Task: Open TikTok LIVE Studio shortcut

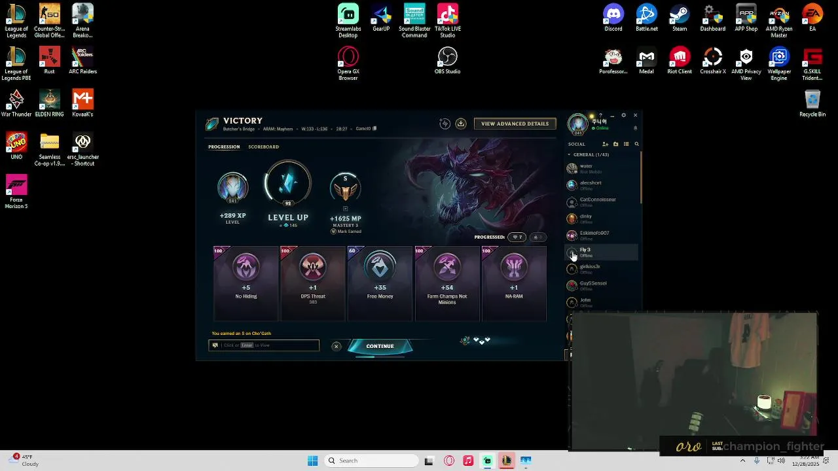Action: pos(448,21)
